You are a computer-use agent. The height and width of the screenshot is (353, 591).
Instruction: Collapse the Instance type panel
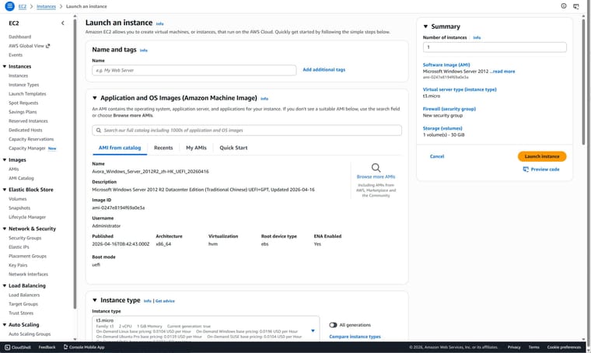coord(95,300)
